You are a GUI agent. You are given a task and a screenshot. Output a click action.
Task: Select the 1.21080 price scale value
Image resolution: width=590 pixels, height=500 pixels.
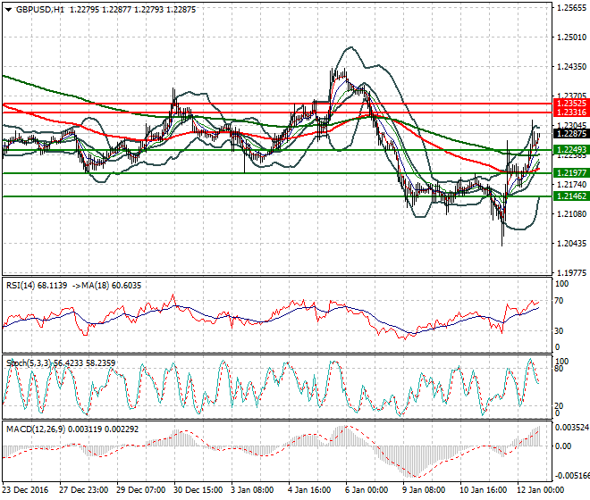[x=571, y=214]
